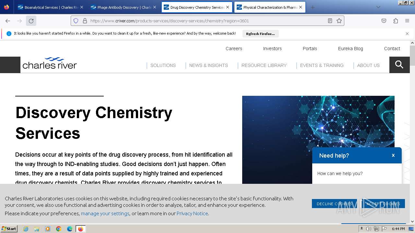Click the 'How can we help you?' text

click(340, 173)
